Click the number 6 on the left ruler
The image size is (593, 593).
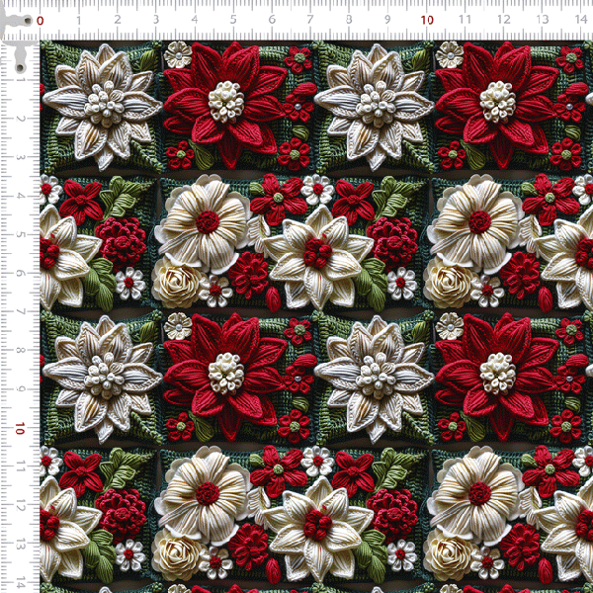click(20, 273)
